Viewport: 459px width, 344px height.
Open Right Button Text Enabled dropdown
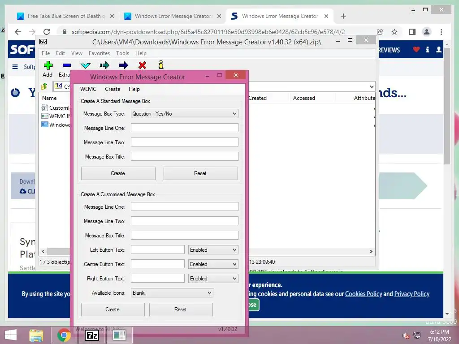[x=213, y=278]
